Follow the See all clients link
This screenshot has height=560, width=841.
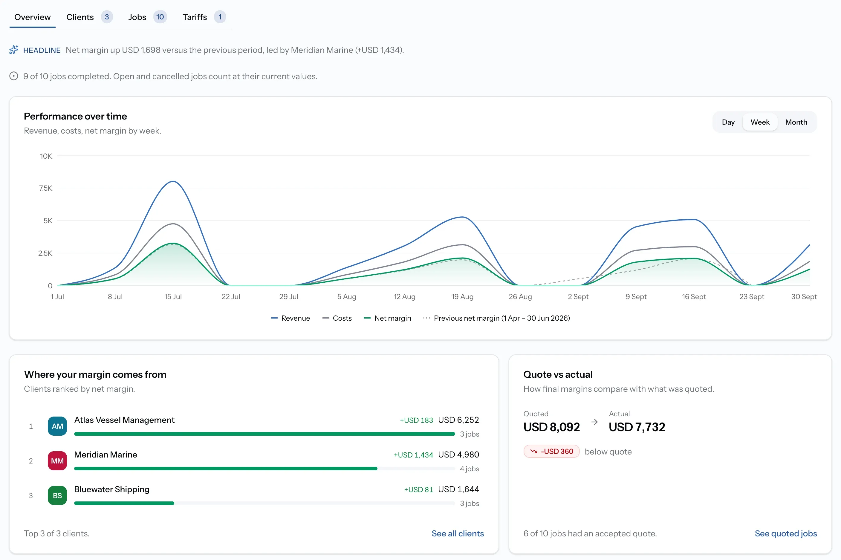(458, 533)
